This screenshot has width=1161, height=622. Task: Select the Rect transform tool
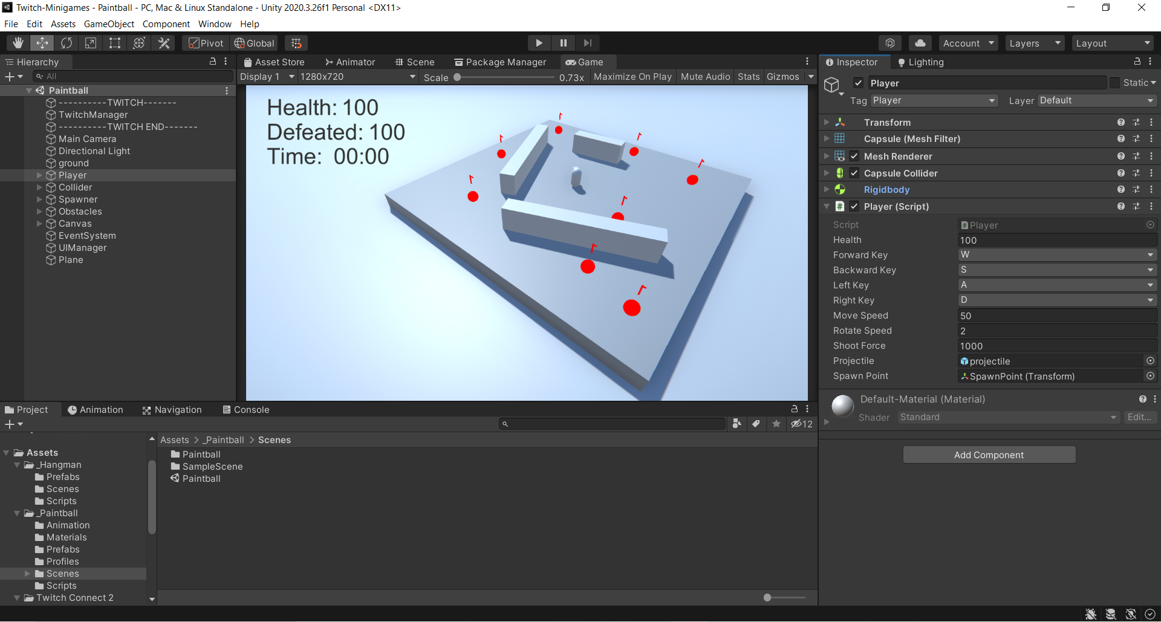coord(115,43)
